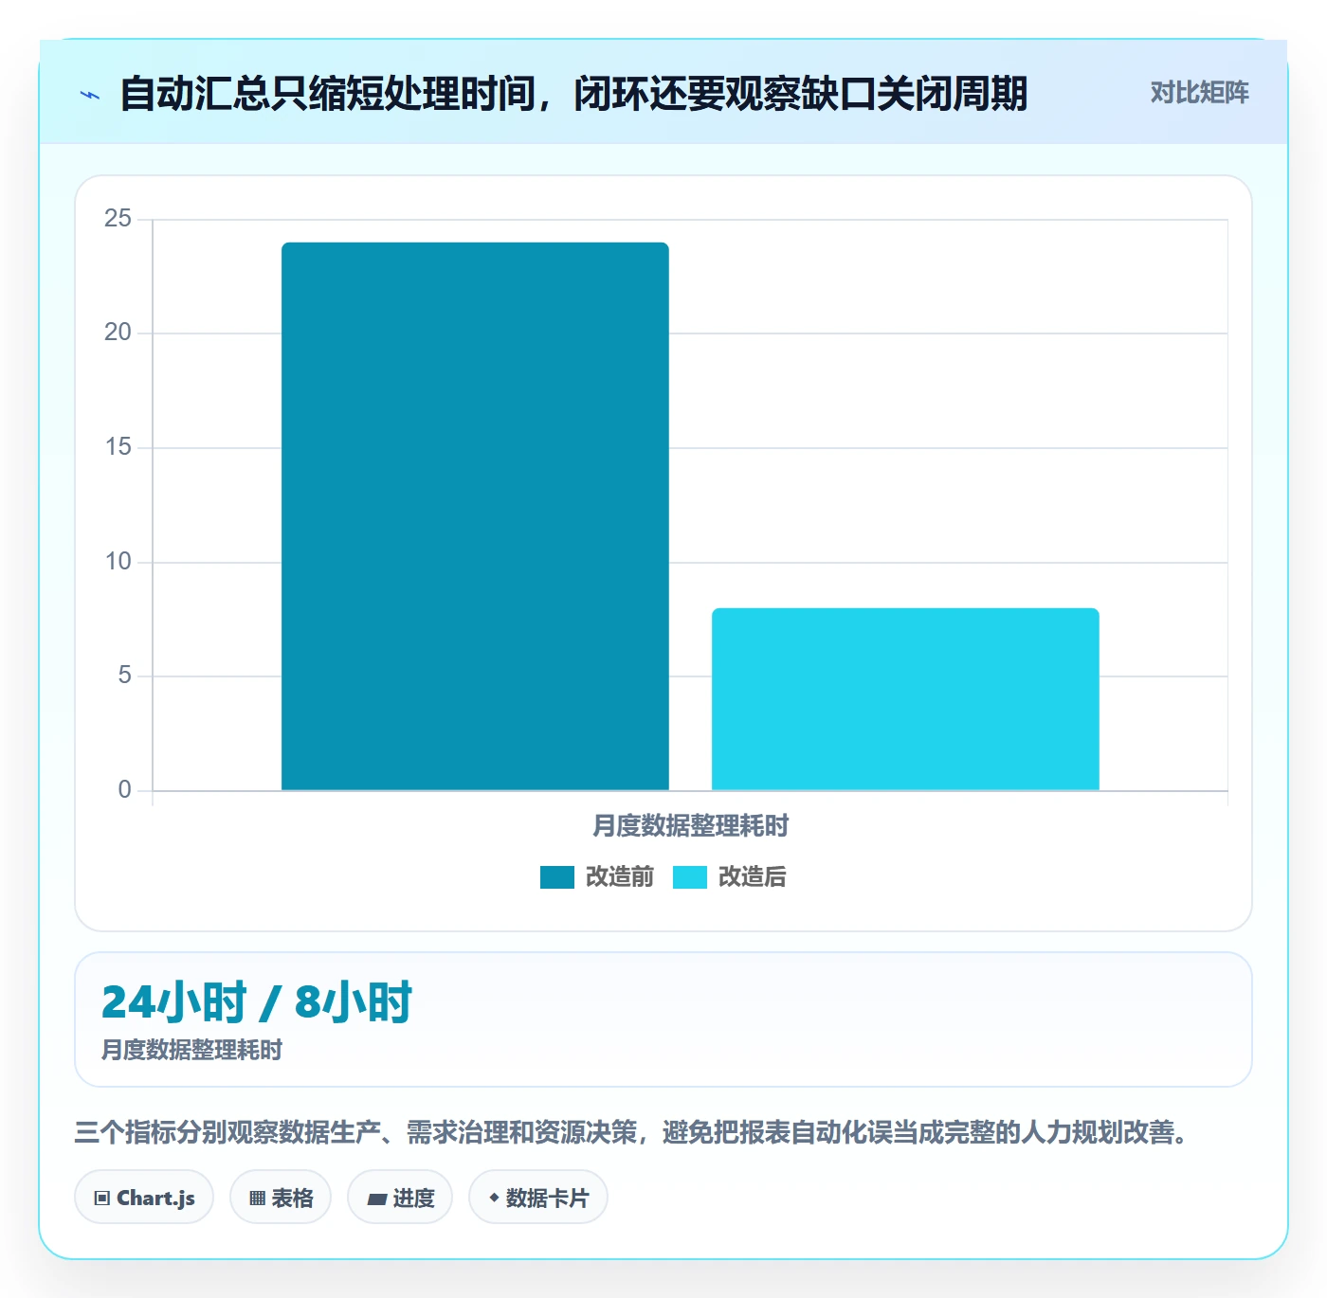Image resolution: width=1327 pixels, height=1298 pixels.
Task: Select the 进度 tag chip
Action: click(400, 1198)
